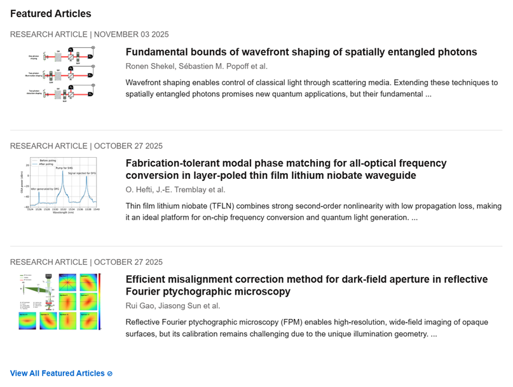Click the Featured Articles heading
The width and height of the screenshot is (513, 387).
51,13
